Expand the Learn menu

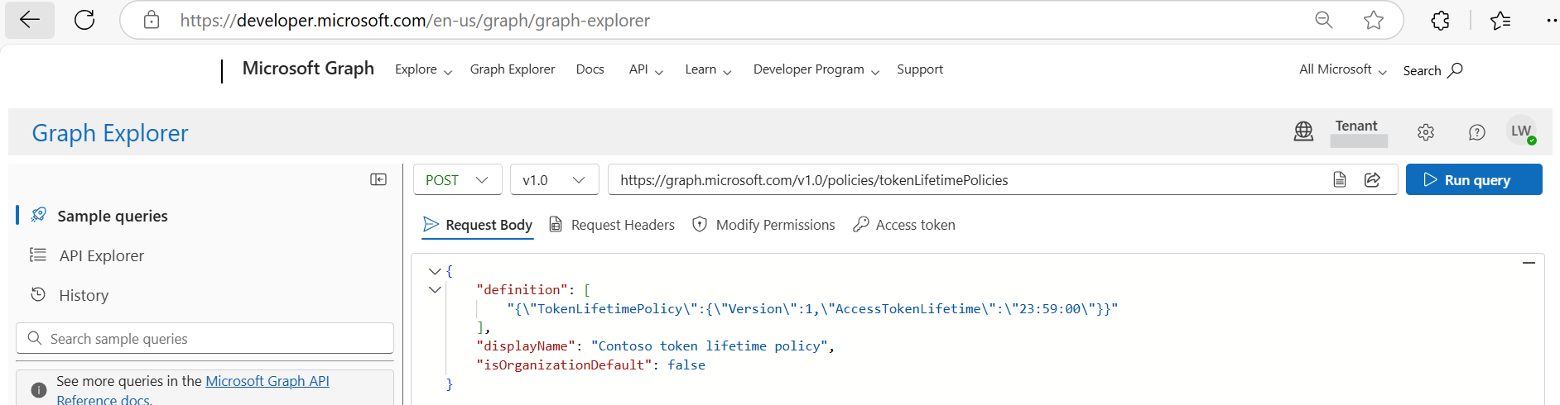pyautogui.click(x=708, y=69)
